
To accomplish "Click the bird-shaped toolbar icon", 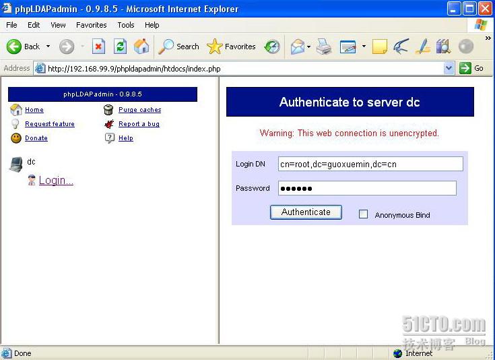I will coord(401,47).
